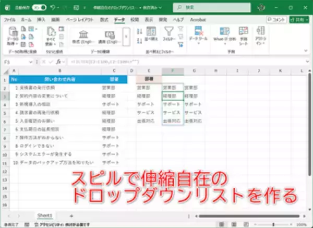Screen dimensions: 313x228
Task: Select cell C8 'サポート'
Action: click(114, 138)
